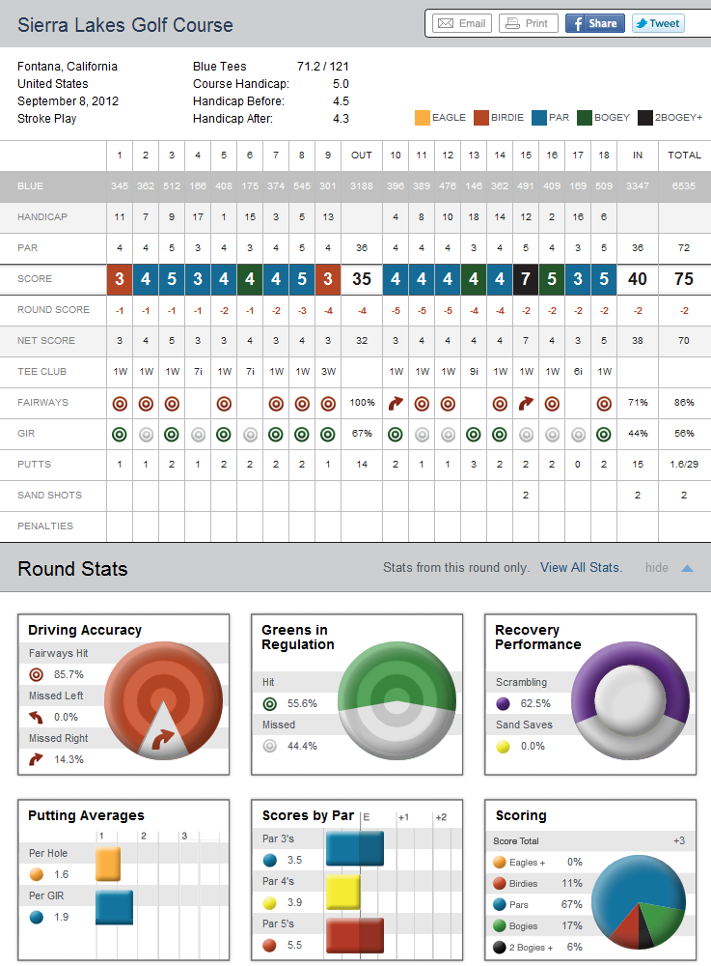Click the hide text in Round Stats
Image resolution: width=711 pixels, height=966 pixels.
pos(657,568)
